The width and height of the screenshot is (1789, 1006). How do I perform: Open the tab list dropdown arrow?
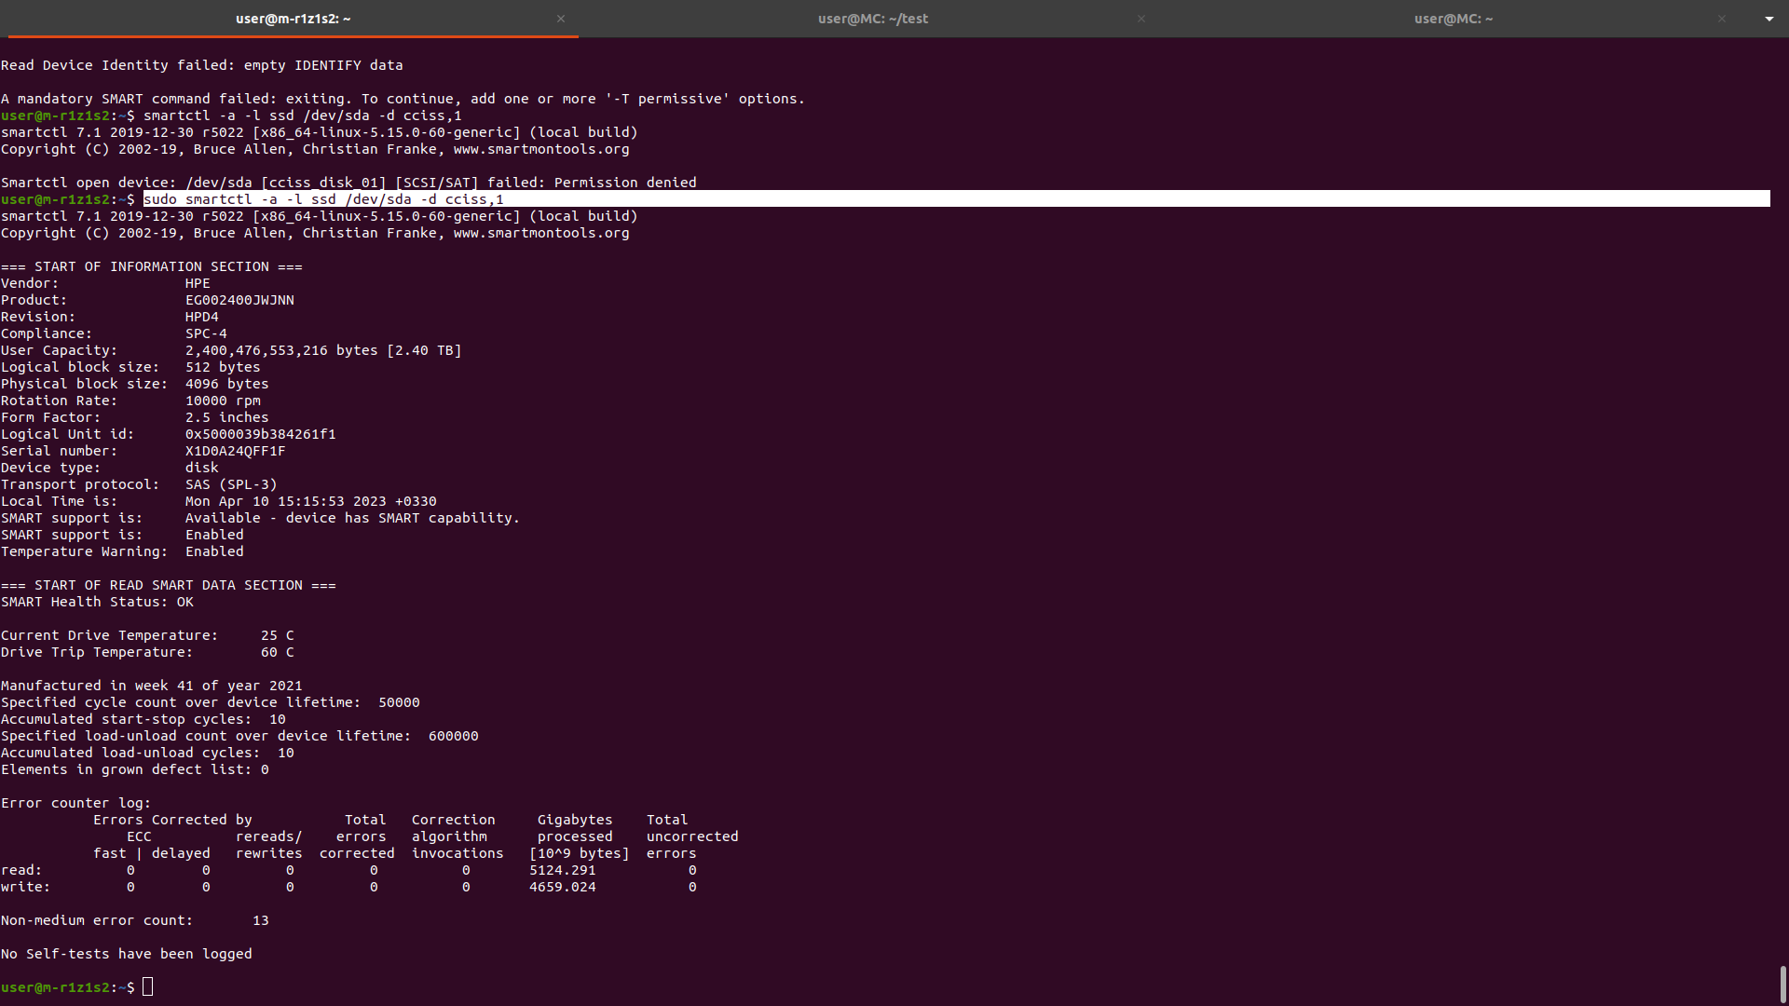point(1769,19)
